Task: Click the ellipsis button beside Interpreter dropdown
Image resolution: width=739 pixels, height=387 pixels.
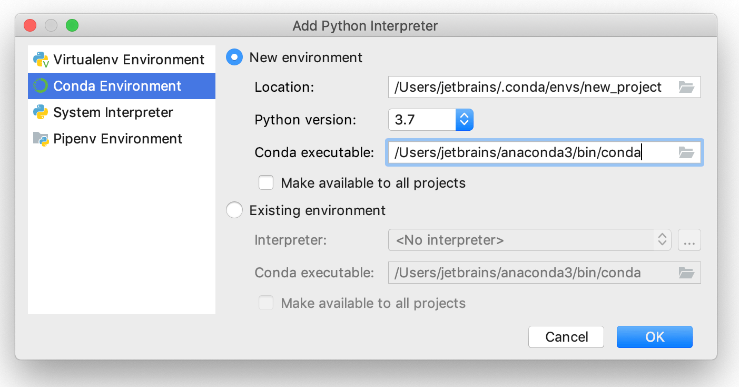Action: click(689, 240)
